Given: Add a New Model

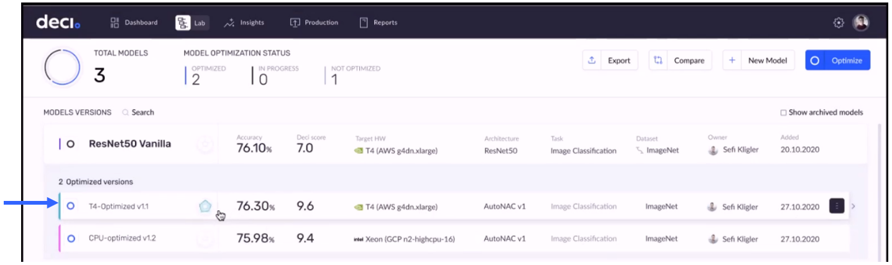Looking at the screenshot, I should point(758,60).
